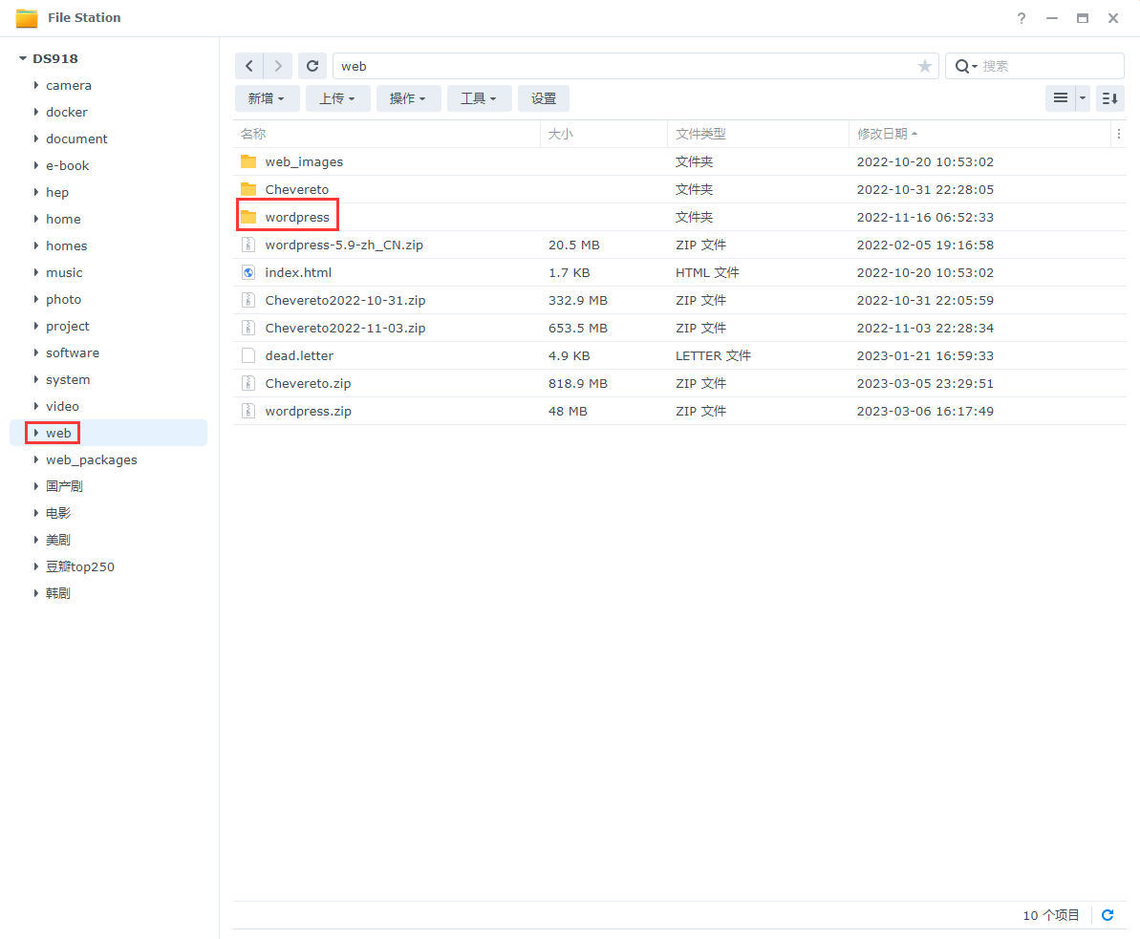
Task: Refresh the current folder listing
Action: tap(312, 66)
